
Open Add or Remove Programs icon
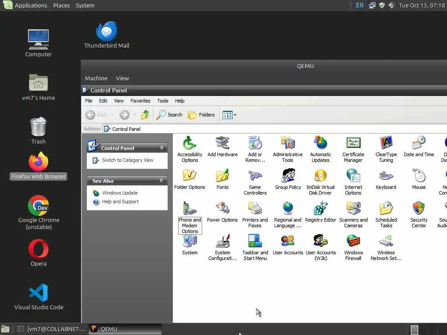pyautogui.click(x=255, y=149)
